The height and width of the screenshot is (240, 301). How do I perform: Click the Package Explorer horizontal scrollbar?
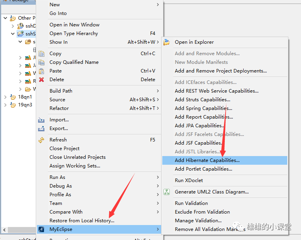(x=22, y=230)
